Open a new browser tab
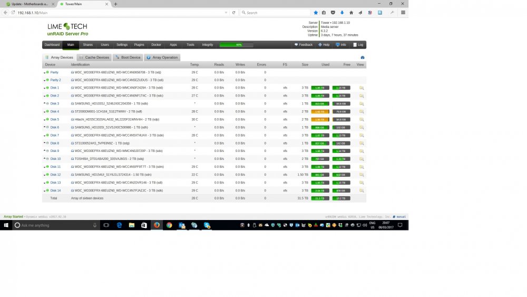This screenshot has width=527, height=297. pyautogui.click(x=115, y=4)
